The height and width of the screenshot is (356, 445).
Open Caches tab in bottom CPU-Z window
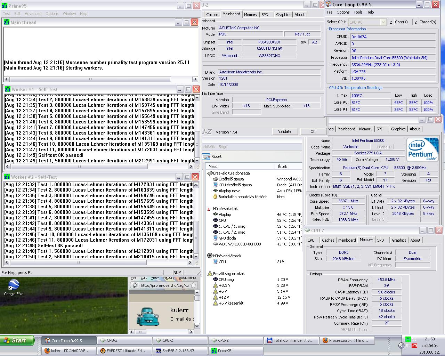(328, 240)
